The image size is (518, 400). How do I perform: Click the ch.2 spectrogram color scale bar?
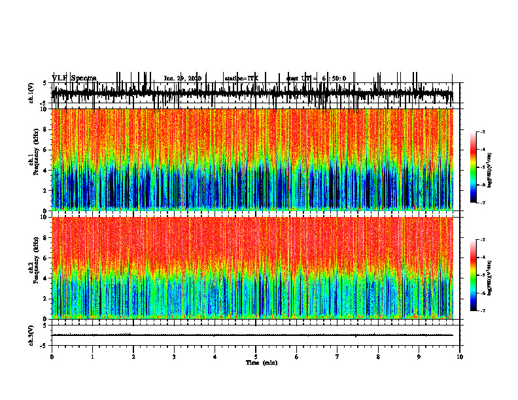tap(474, 275)
